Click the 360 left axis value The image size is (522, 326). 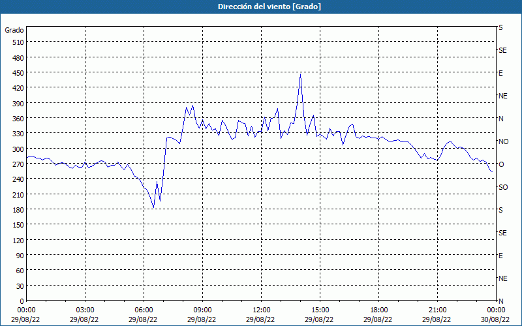coord(18,119)
